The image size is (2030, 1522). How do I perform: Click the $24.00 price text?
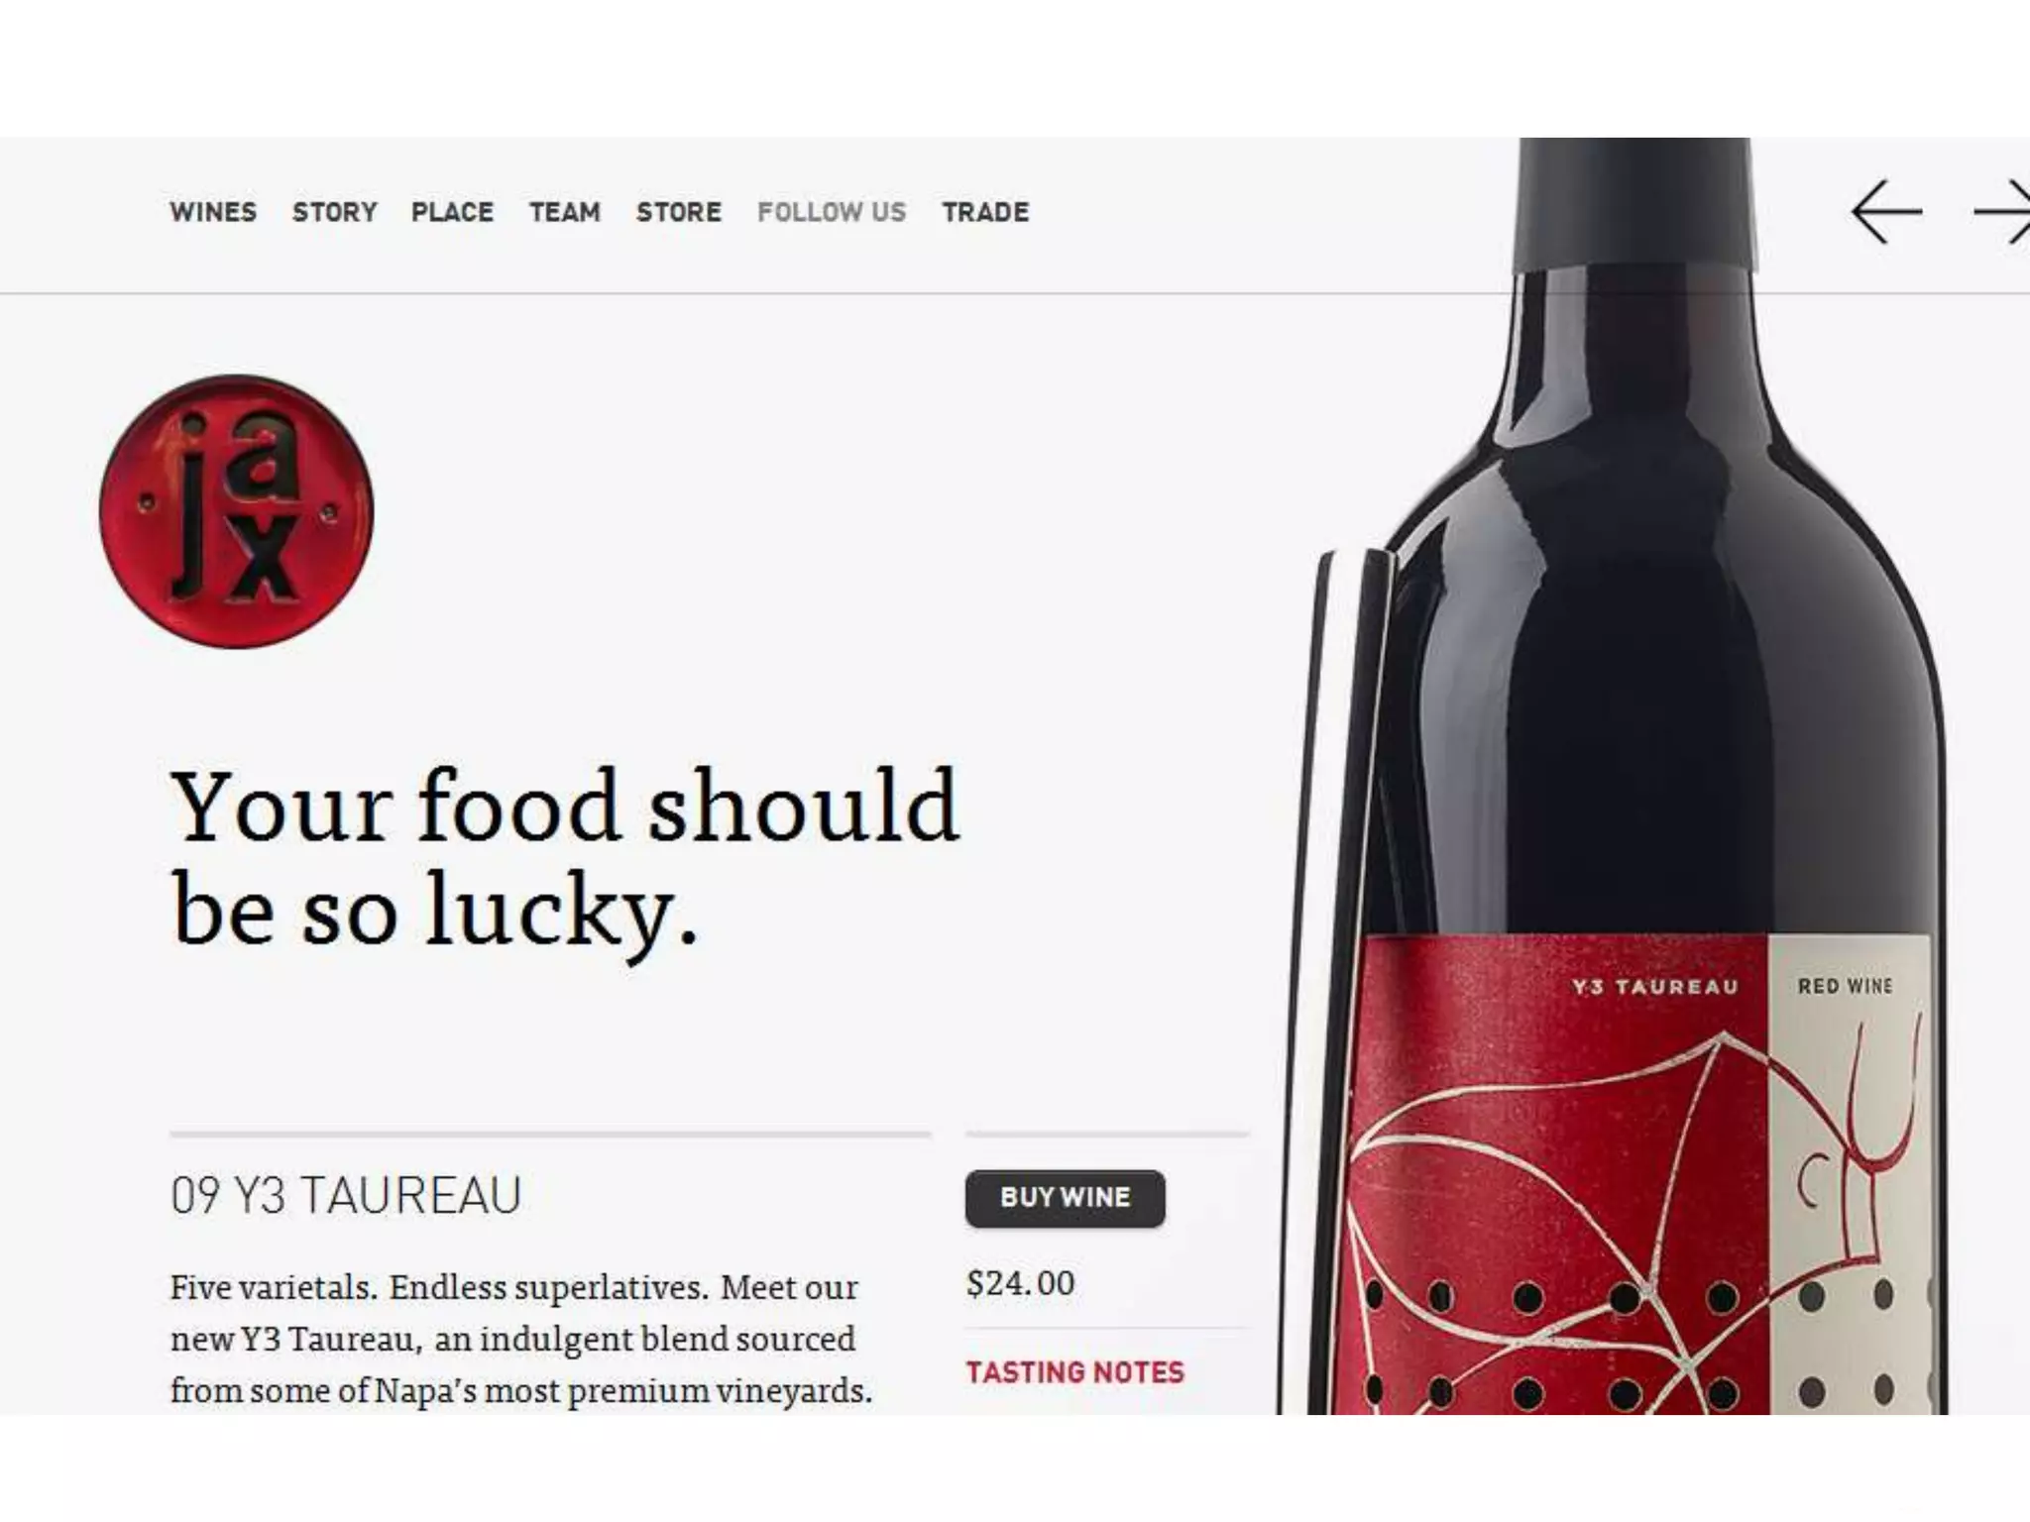pyautogui.click(x=1021, y=1283)
